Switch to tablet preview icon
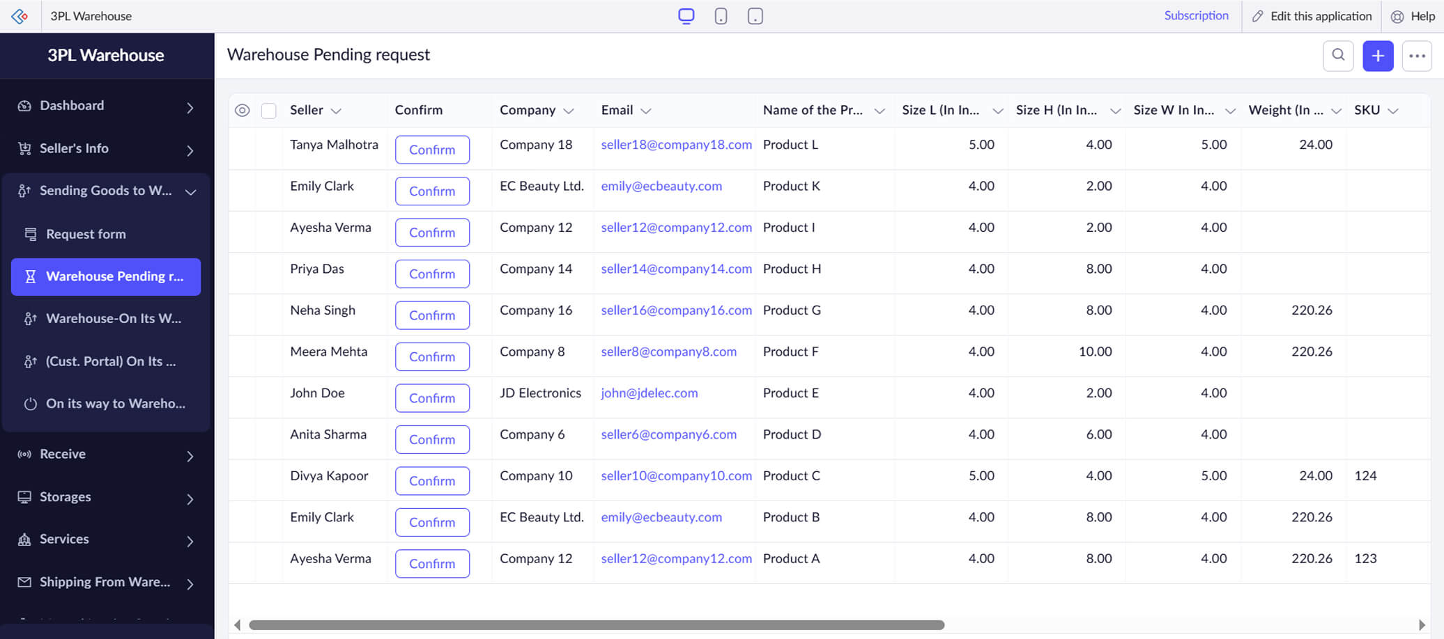The width and height of the screenshot is (1444, 639). tap(755, 16)
